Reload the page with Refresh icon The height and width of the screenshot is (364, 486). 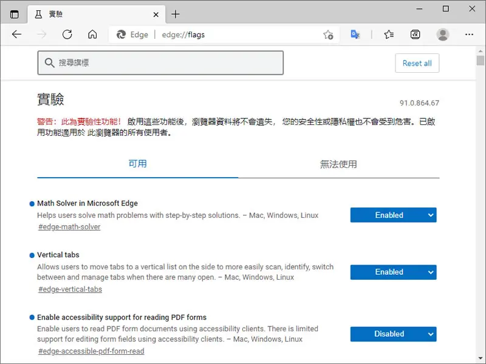(67, 35)
